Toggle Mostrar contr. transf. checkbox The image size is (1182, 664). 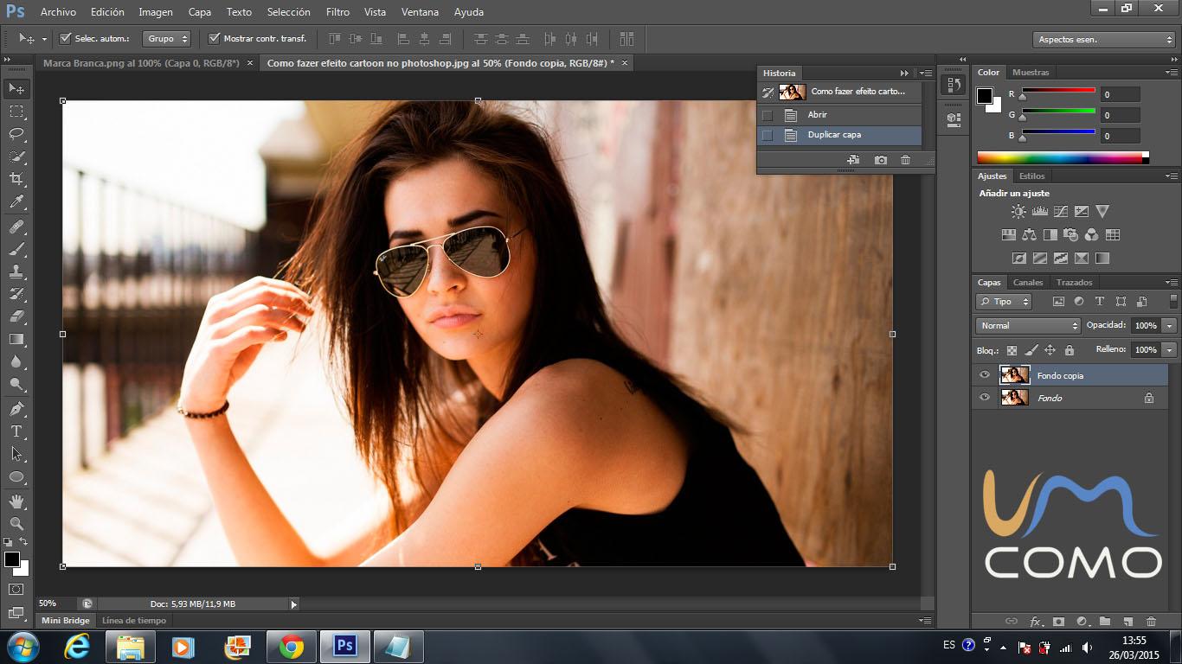(215, 39)
